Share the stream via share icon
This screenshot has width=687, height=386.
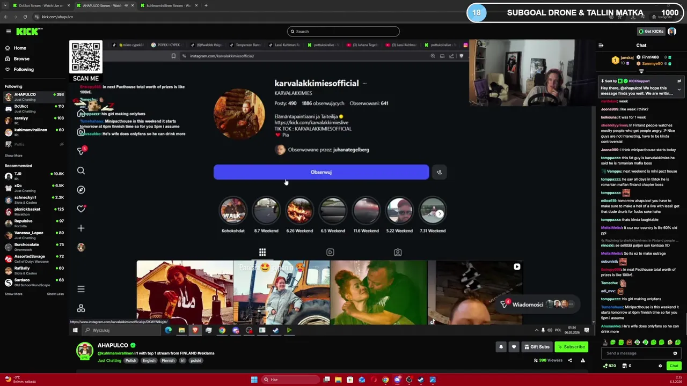(570, 360)
